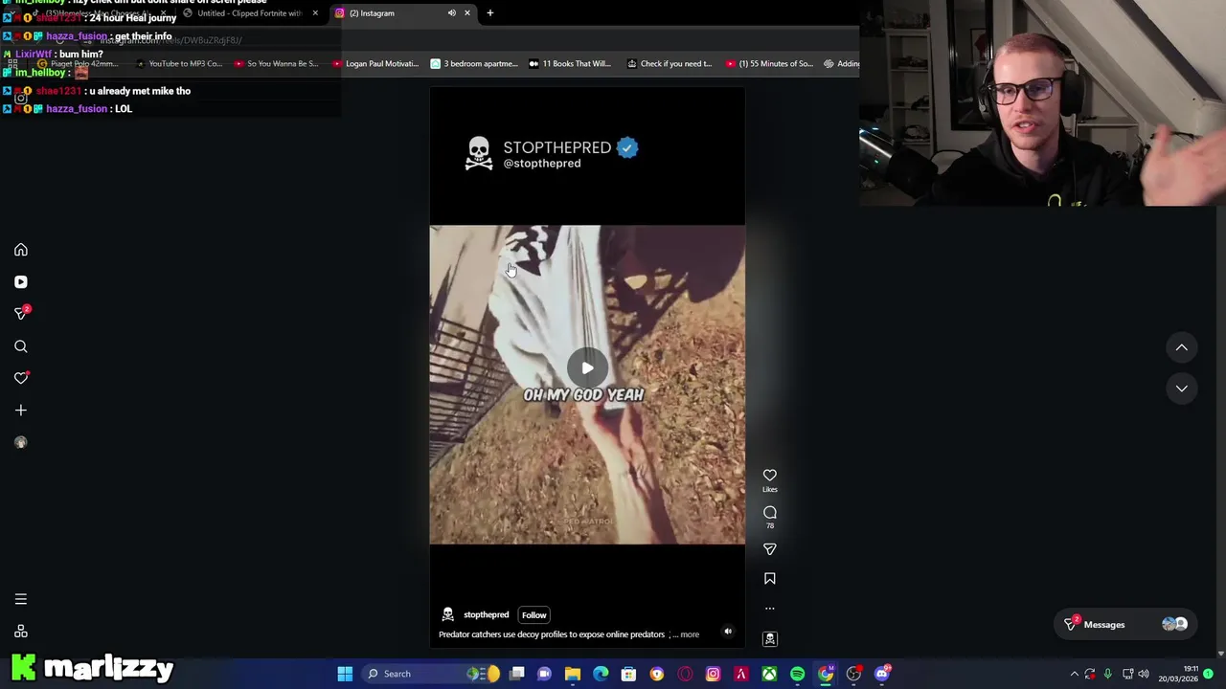Open '11 Books That Will...' bookmark

click(569, 64)
